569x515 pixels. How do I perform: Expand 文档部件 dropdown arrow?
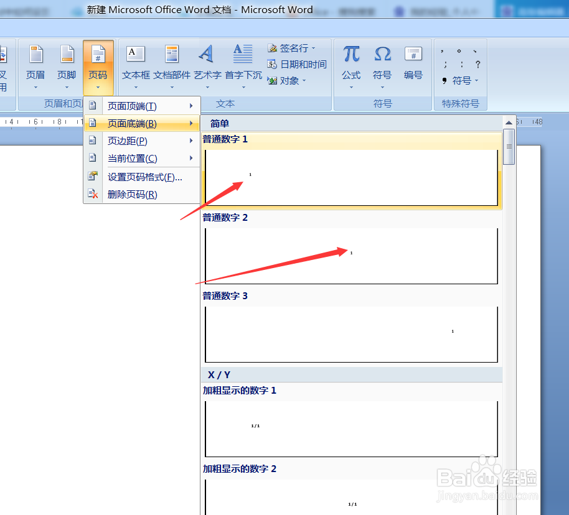(x=172, y=88)
